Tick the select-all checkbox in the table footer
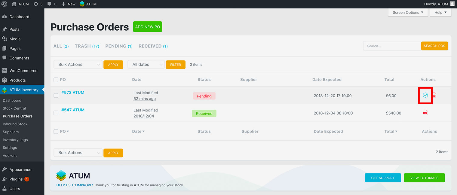This screenshot has width=457, height=195. pyautogui.click(x=56, y=132)
